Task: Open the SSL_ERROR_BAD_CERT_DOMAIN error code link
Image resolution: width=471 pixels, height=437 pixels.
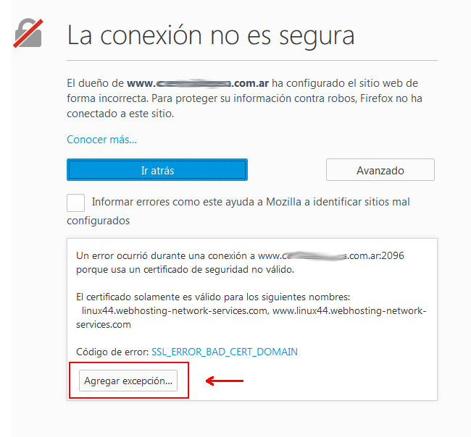Action: pyautogui.click(x=225, y=352)
